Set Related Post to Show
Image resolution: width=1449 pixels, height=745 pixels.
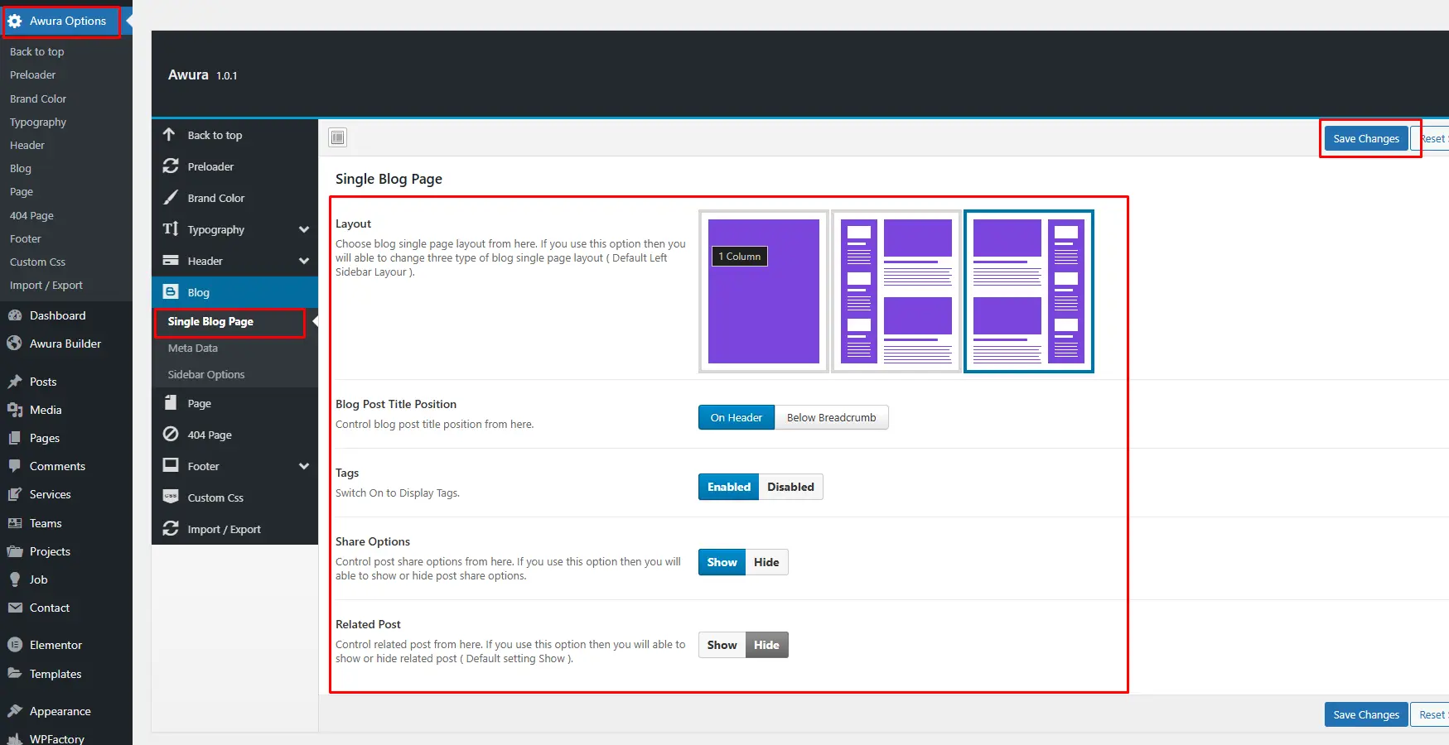click(x=722, y=645)
